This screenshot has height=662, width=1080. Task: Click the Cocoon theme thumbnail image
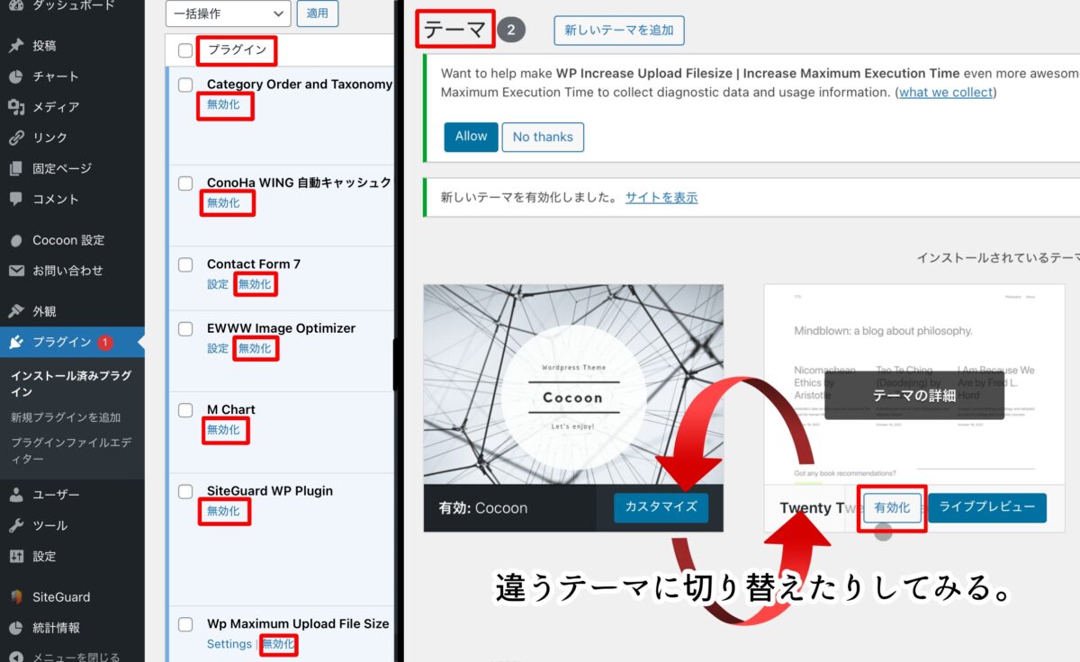(573, 384)
